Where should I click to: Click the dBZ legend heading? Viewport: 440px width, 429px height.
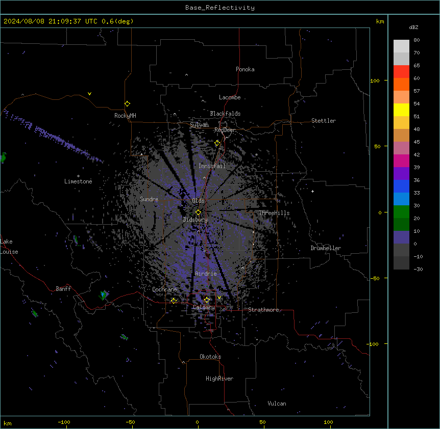[x=413, y=27]
